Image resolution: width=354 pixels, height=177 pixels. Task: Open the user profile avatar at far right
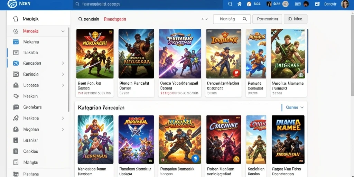(345, 4)
